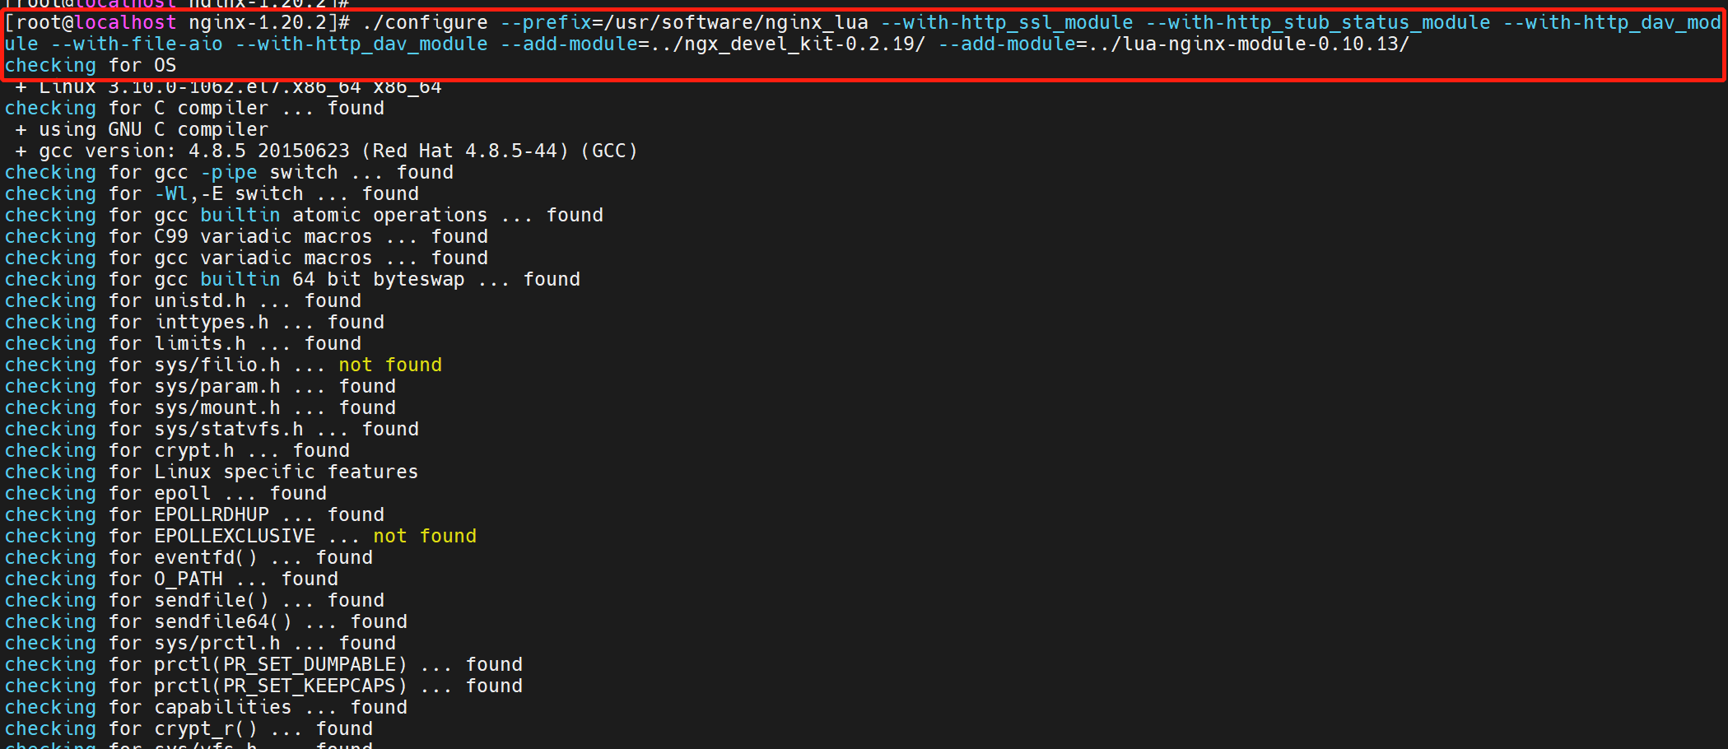Click the prctl(PR_SET_DUMPABLE) line
Viewport: 1728px width, 749px height.
click(x=263, y=665)
